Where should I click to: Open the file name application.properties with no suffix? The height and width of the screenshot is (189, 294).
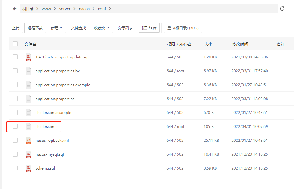coord(55,99)
